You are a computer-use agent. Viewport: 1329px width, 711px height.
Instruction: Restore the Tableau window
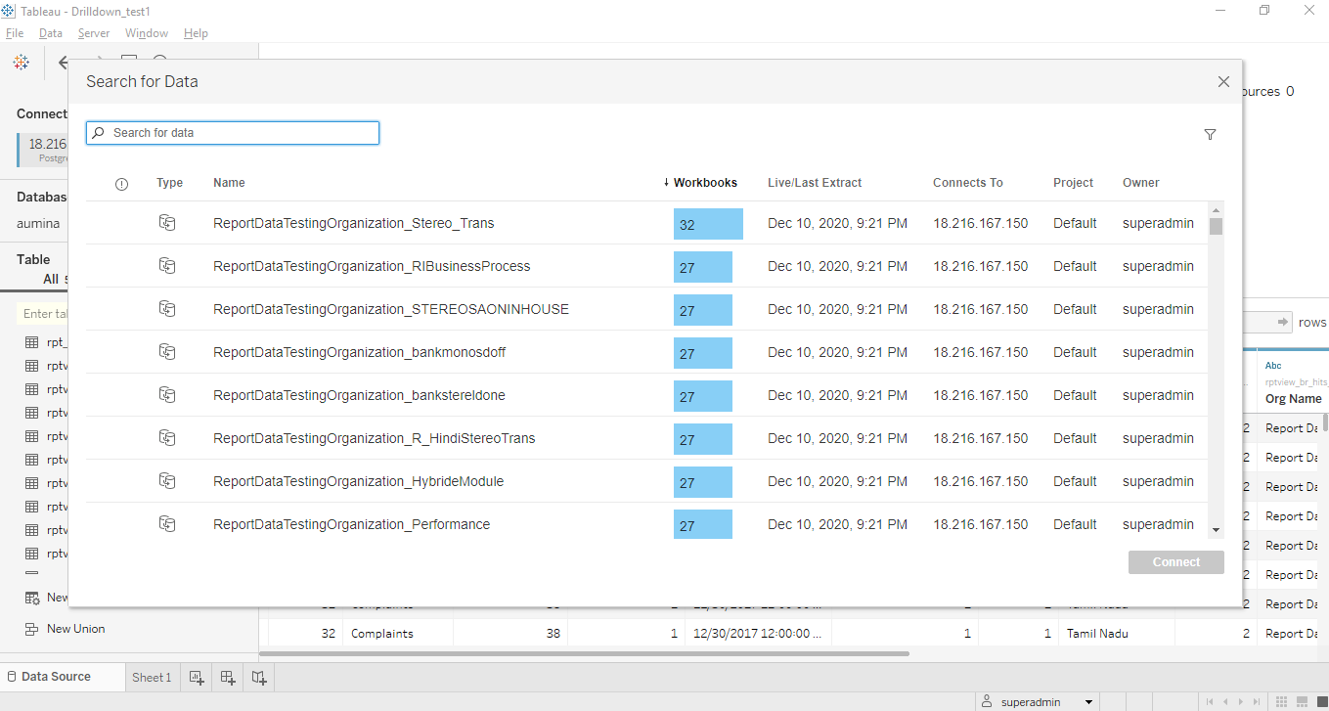[x=1264, y=10]
